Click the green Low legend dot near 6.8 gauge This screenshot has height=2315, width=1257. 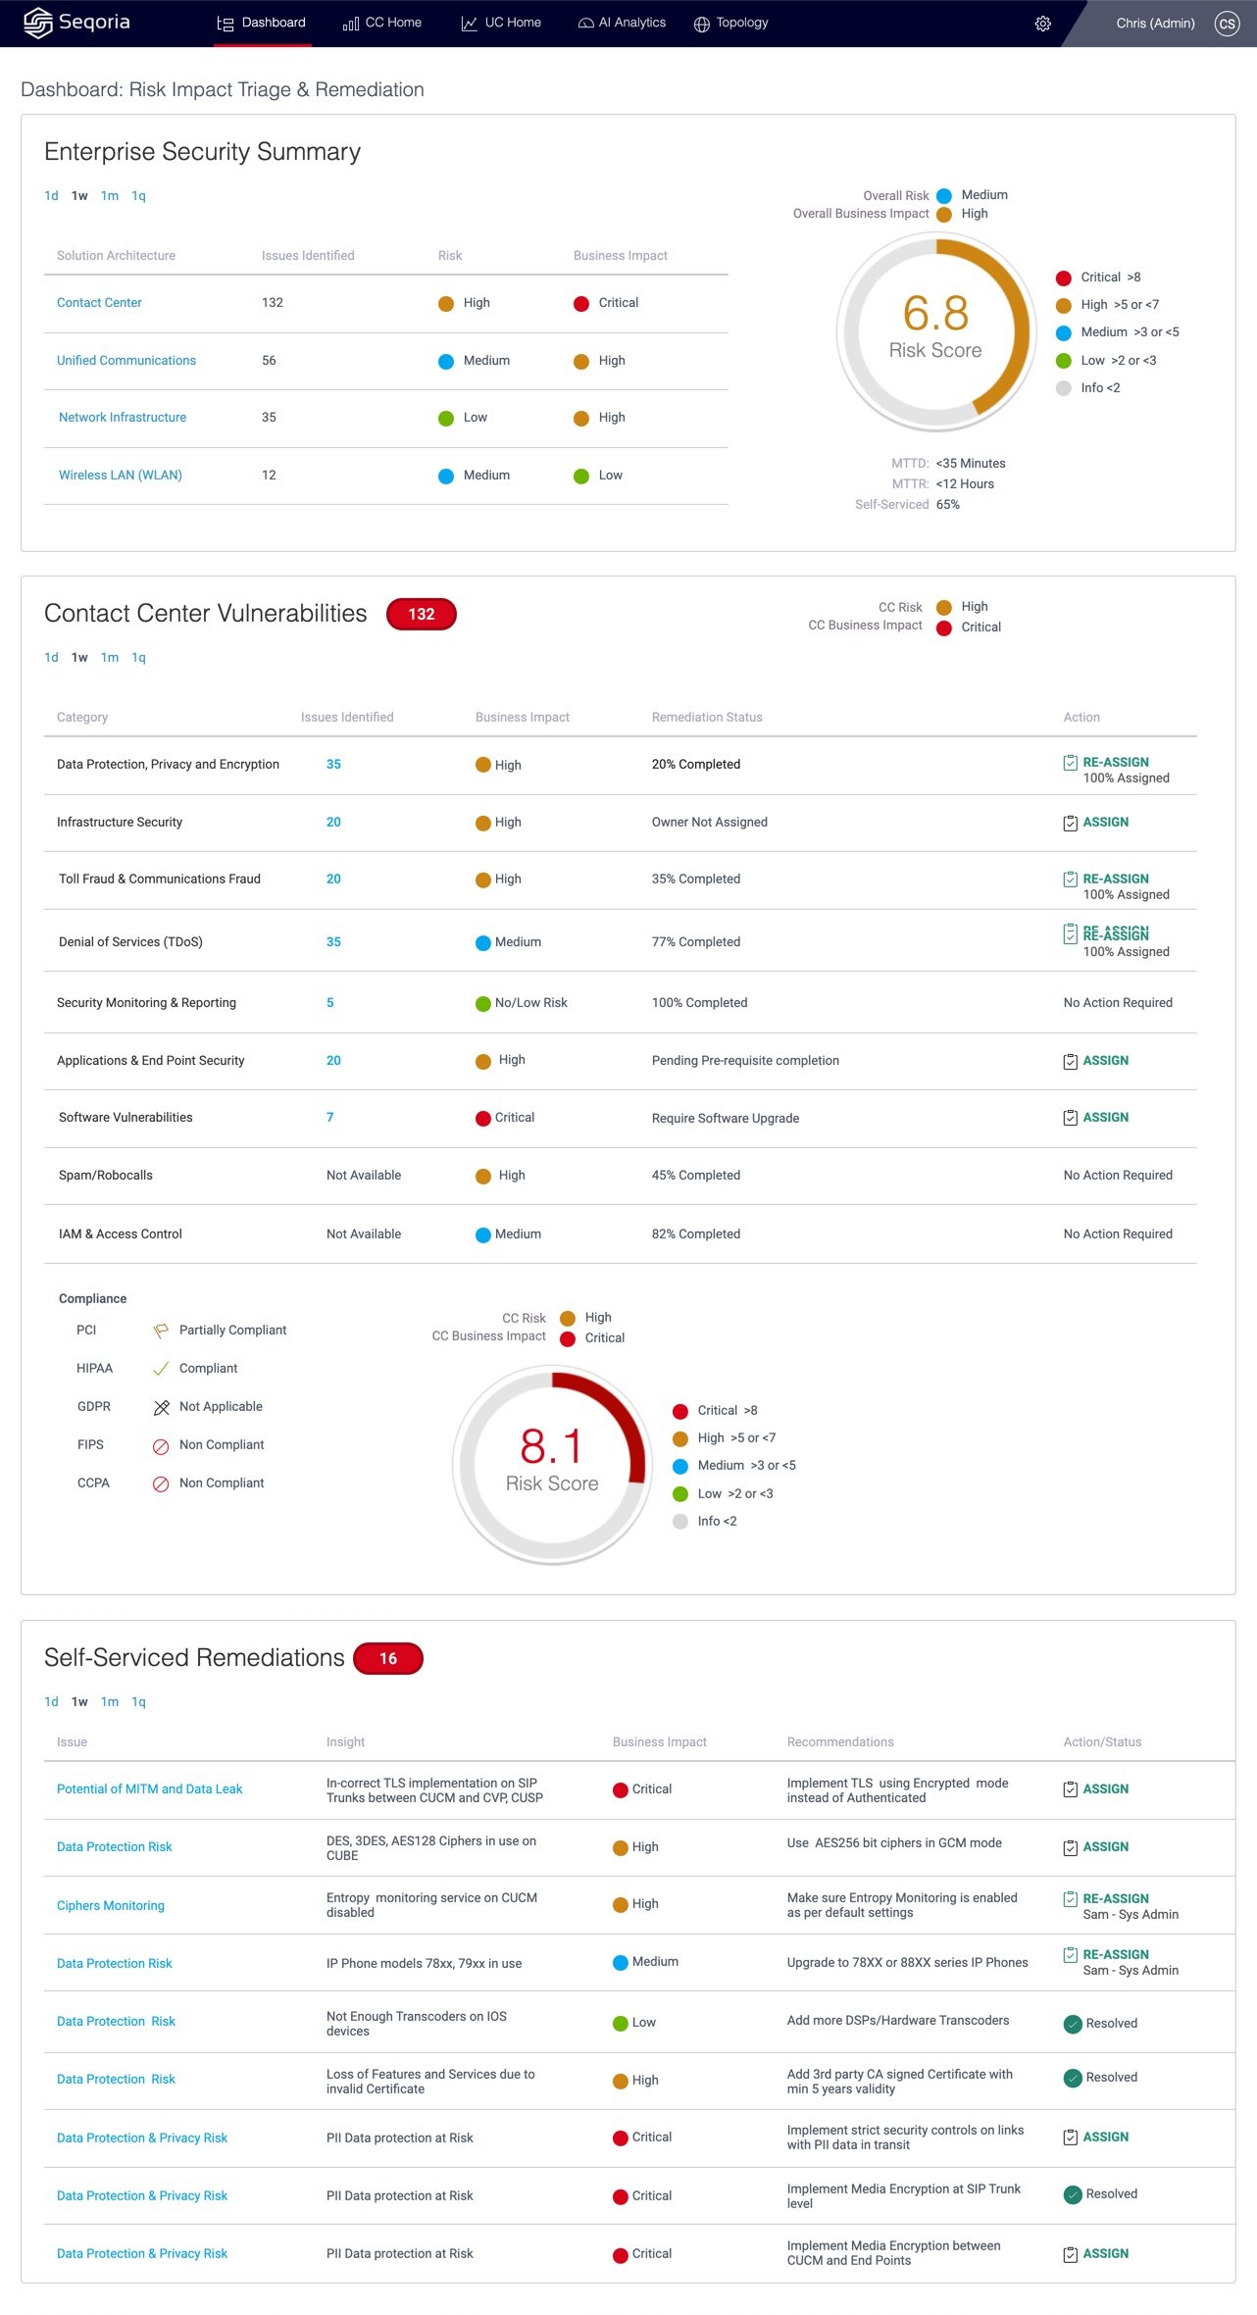tap(1063, 362)
